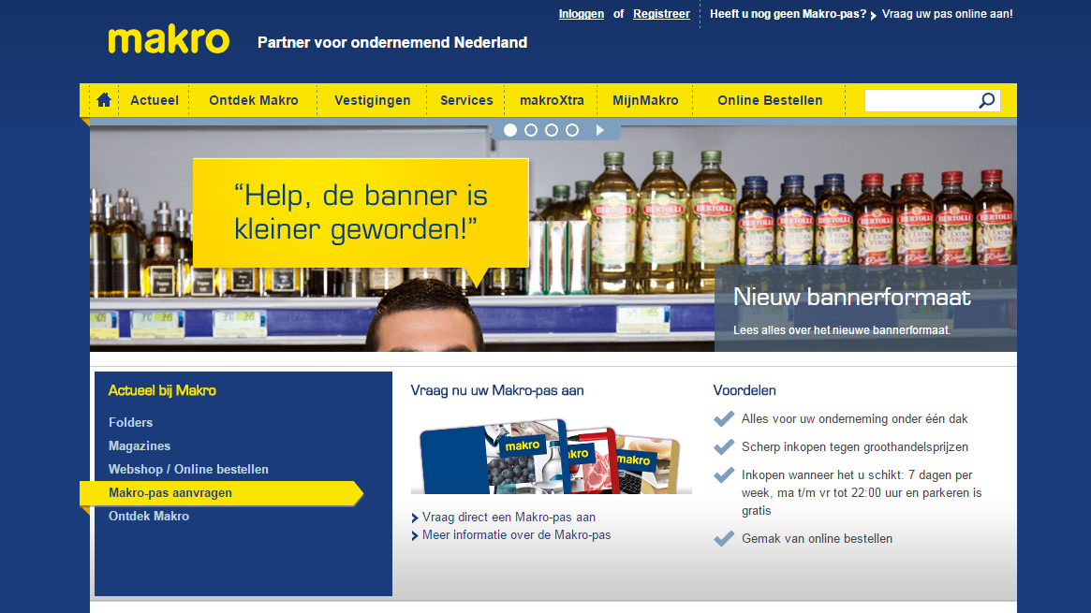The width and height of the screenshot is (1091, 613).
Task: Click the checkmark beside 'Scherp inkopen'
Action: [724, 447]
